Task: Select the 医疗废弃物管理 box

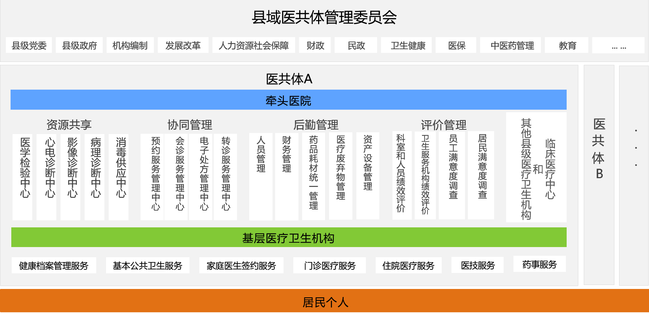Action: (341, 176)
